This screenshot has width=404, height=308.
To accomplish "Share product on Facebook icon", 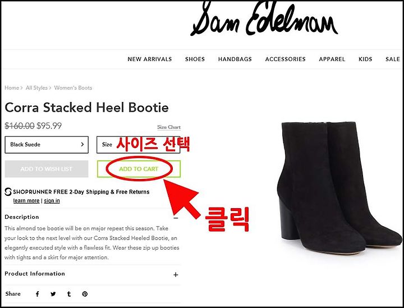I will click(38, 294).
